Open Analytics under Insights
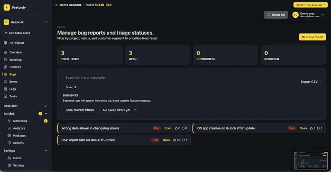This screenshot has width=331, height=172. (x=19, y=128)
